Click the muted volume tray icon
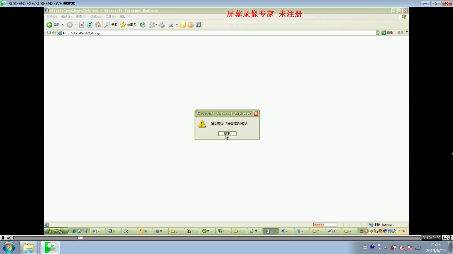Screen dimensions: 453x254 [402, 247]
